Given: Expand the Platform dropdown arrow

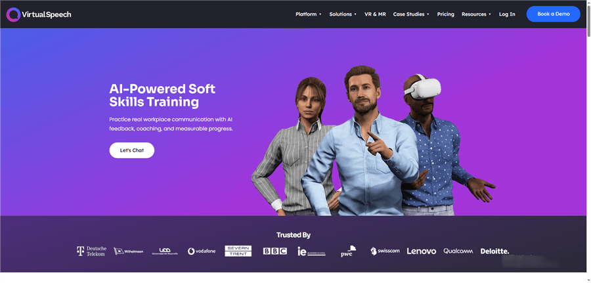Looking at the screenshot, I should (320, 14).
